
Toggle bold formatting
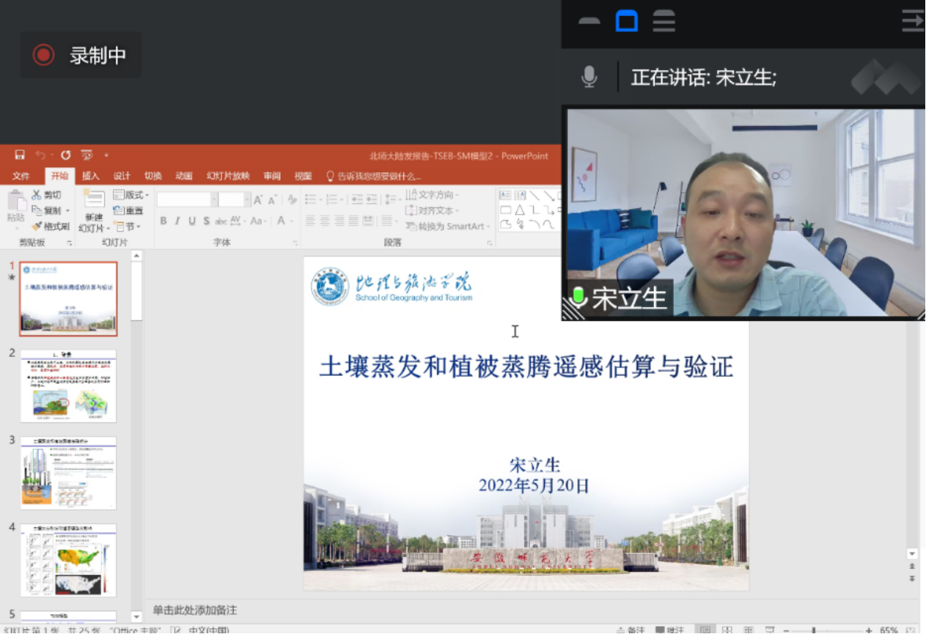163,220
